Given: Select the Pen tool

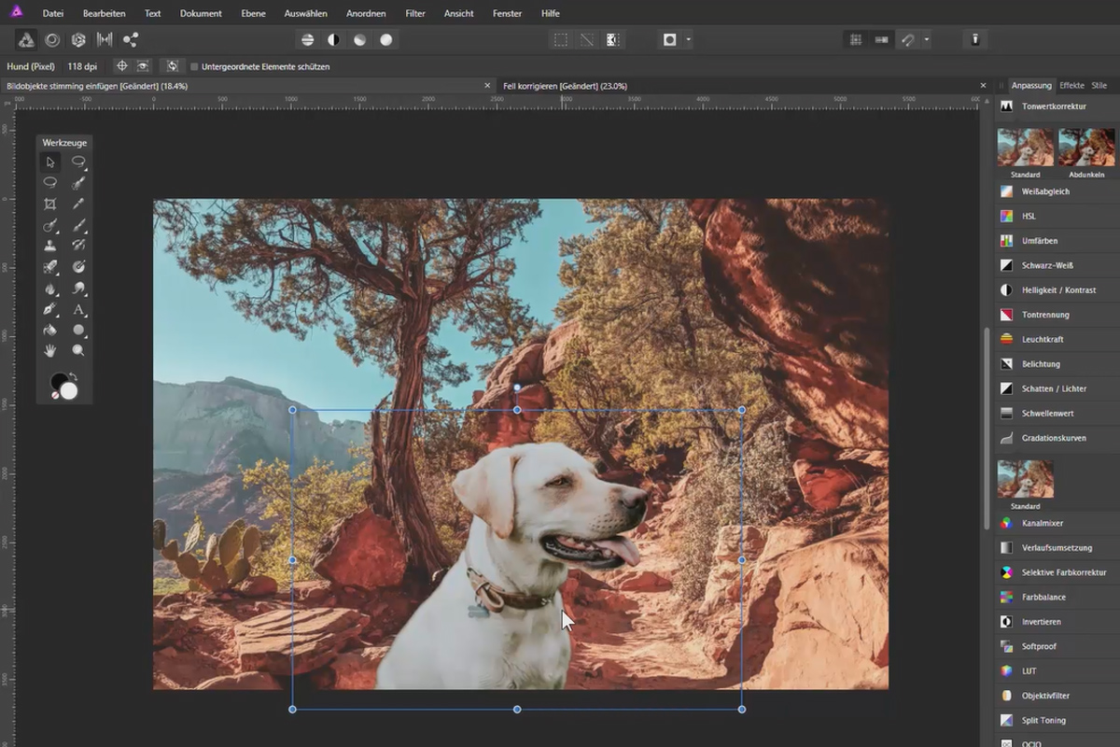Looking at the screenshot, I should click(50, 309).
